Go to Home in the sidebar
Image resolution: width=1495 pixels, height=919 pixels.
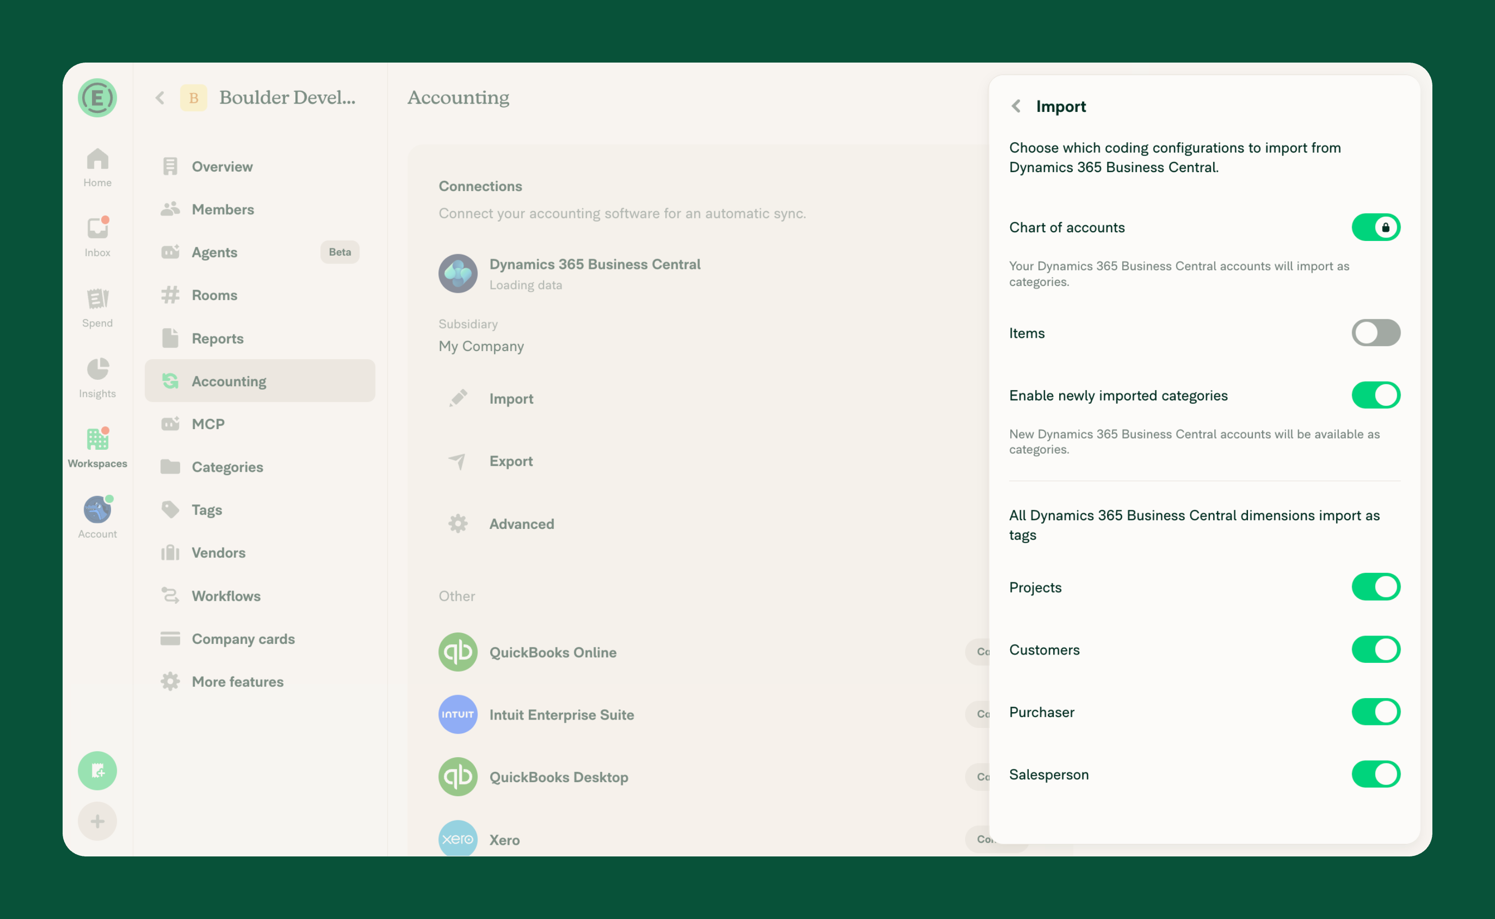[x=97, y=168]
